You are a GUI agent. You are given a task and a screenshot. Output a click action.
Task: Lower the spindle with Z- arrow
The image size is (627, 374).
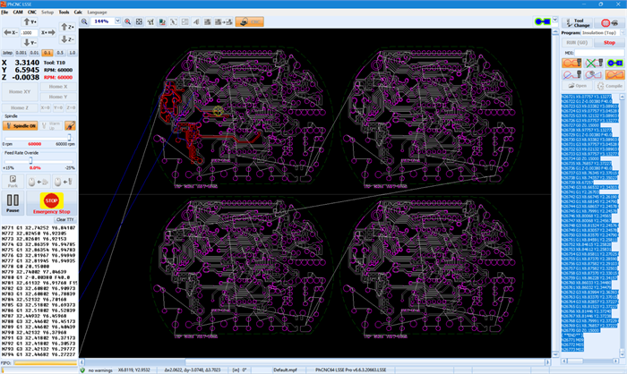(x=67, y=39)
